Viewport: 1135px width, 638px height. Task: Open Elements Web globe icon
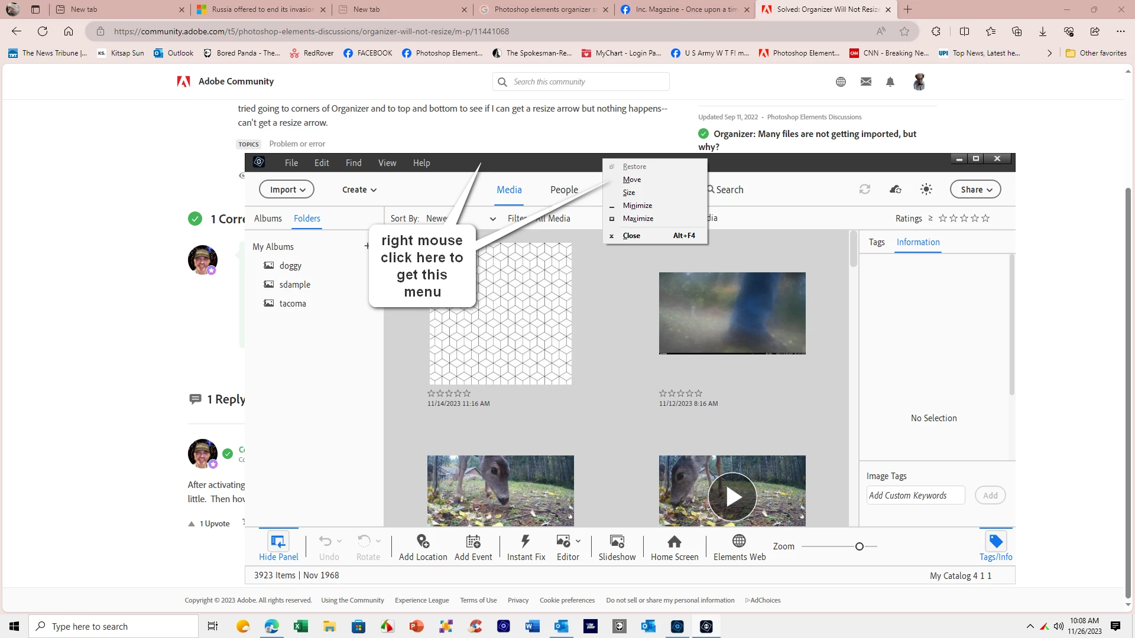coord(739,541)
